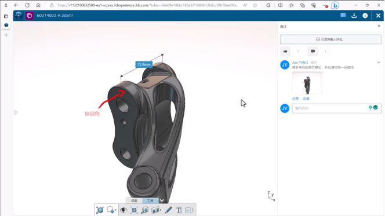Go to the browser home page
This screenshot has width=385, height=216.
[x=38, y=5]
